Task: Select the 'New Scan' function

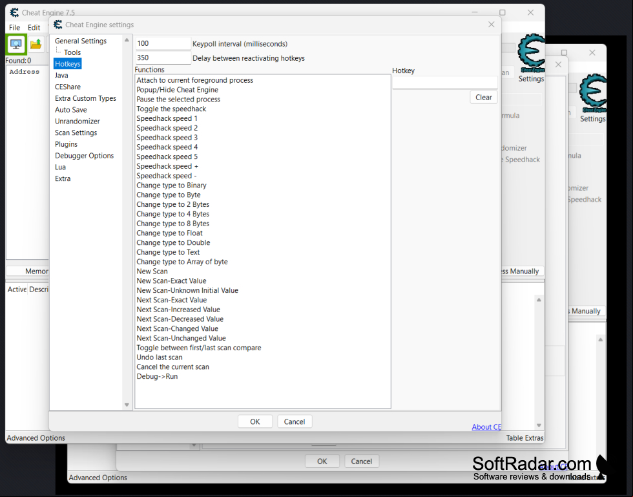Action: (152, 271)
